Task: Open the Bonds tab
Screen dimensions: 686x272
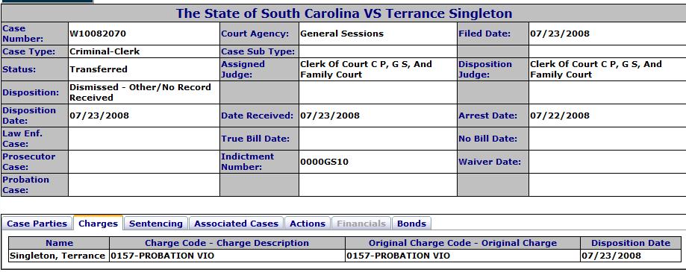Action: click(x=412, y=224)
